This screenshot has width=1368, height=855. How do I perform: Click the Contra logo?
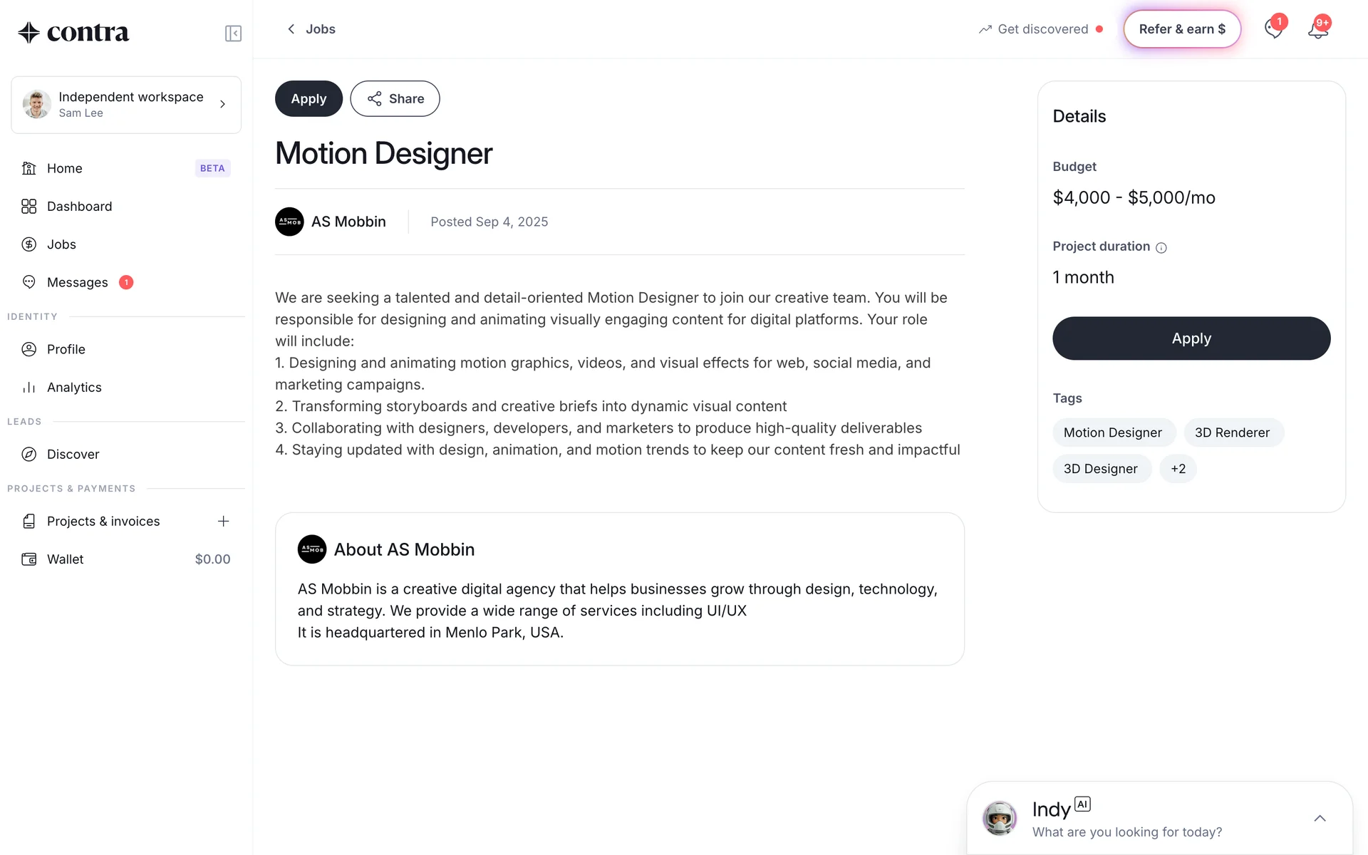click(73, 33)
